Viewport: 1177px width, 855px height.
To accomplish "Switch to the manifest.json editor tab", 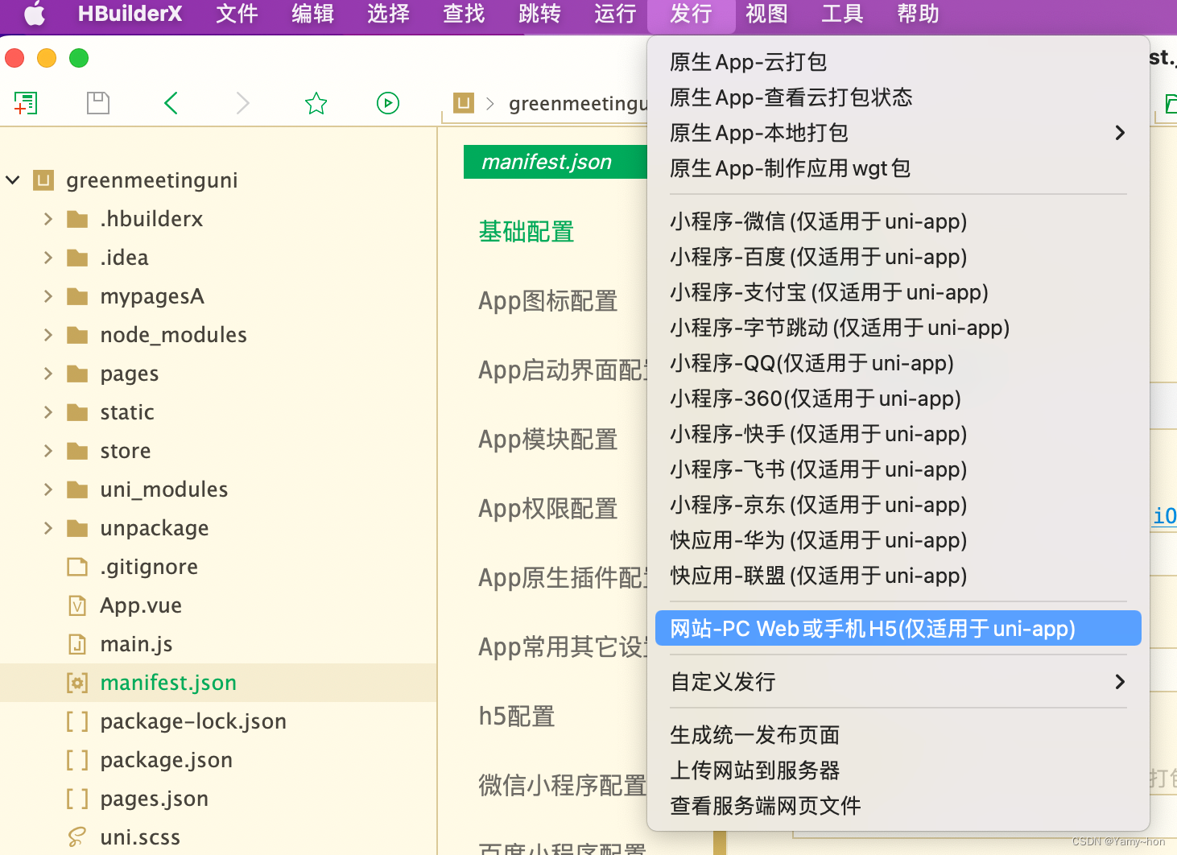I will [x=555, y=162].
